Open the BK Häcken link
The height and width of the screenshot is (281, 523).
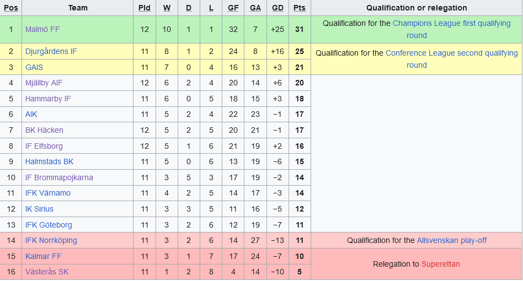[44, 130]
